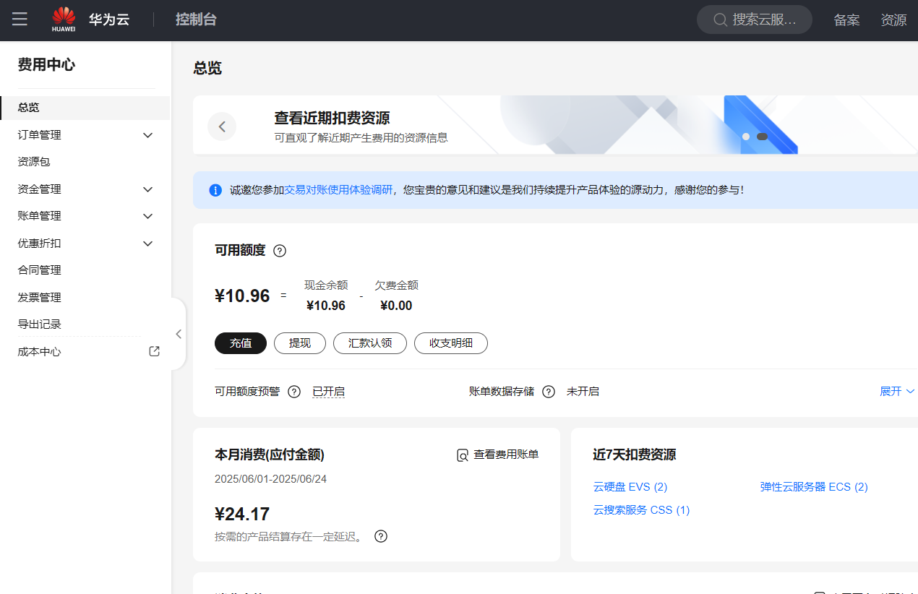This screenshot has width=918, height=594.
Task: Click the 提现 button
Action: [x=300, y=343]
